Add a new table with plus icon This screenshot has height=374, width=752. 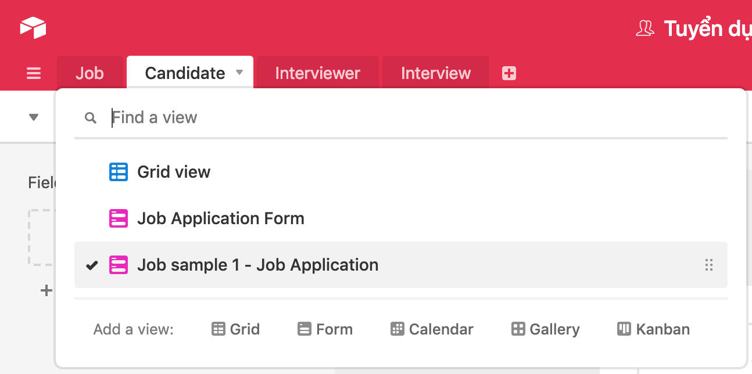(x=509, y=73)
